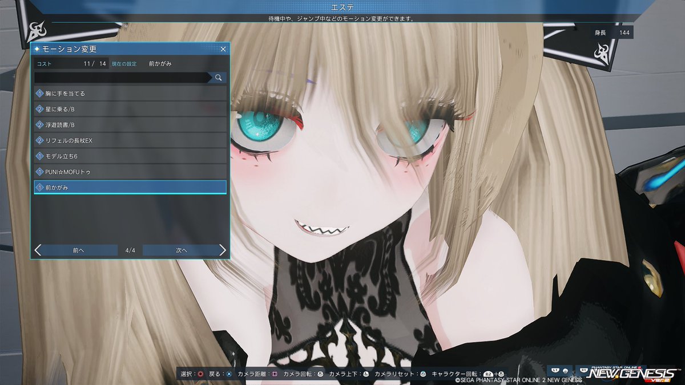Click the magnifier search icon

pyautogui.click(x=218, y=78)
